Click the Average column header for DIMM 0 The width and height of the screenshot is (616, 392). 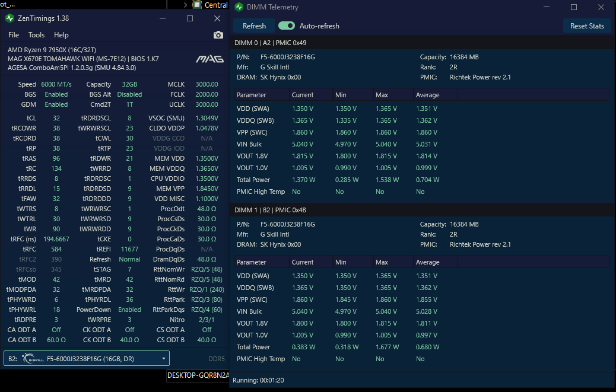pos(436,95)
